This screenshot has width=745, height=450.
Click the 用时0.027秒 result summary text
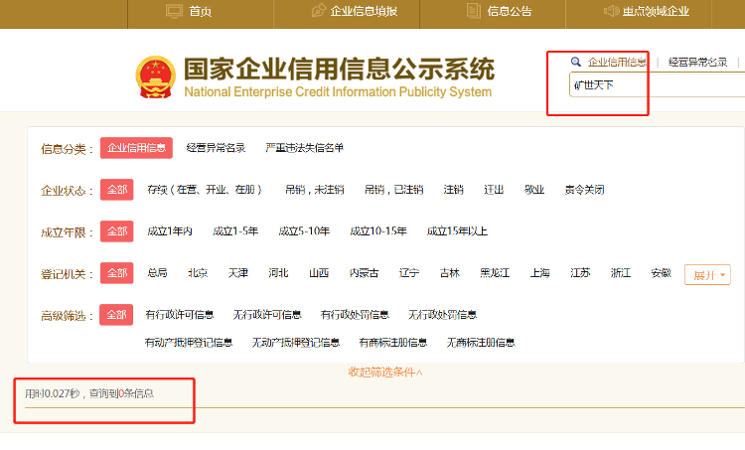pos(89,393)
